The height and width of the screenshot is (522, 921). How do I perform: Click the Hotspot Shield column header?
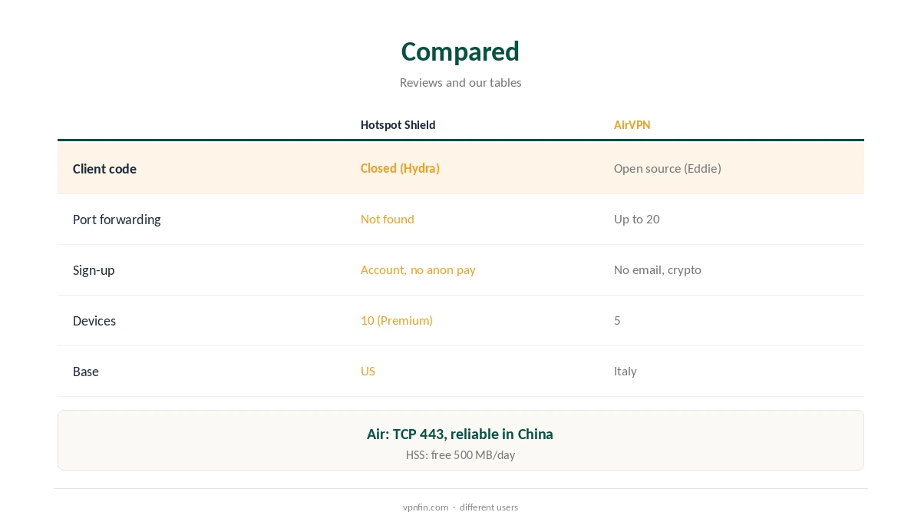coord(398,125)
